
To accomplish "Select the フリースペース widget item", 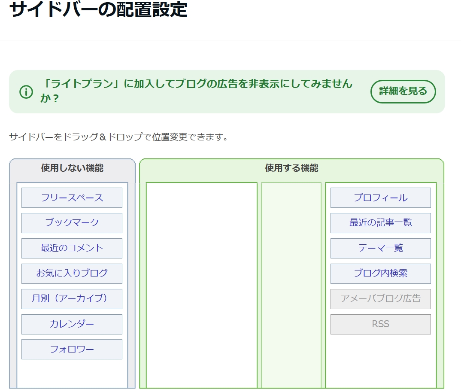I will click(71, 198).
